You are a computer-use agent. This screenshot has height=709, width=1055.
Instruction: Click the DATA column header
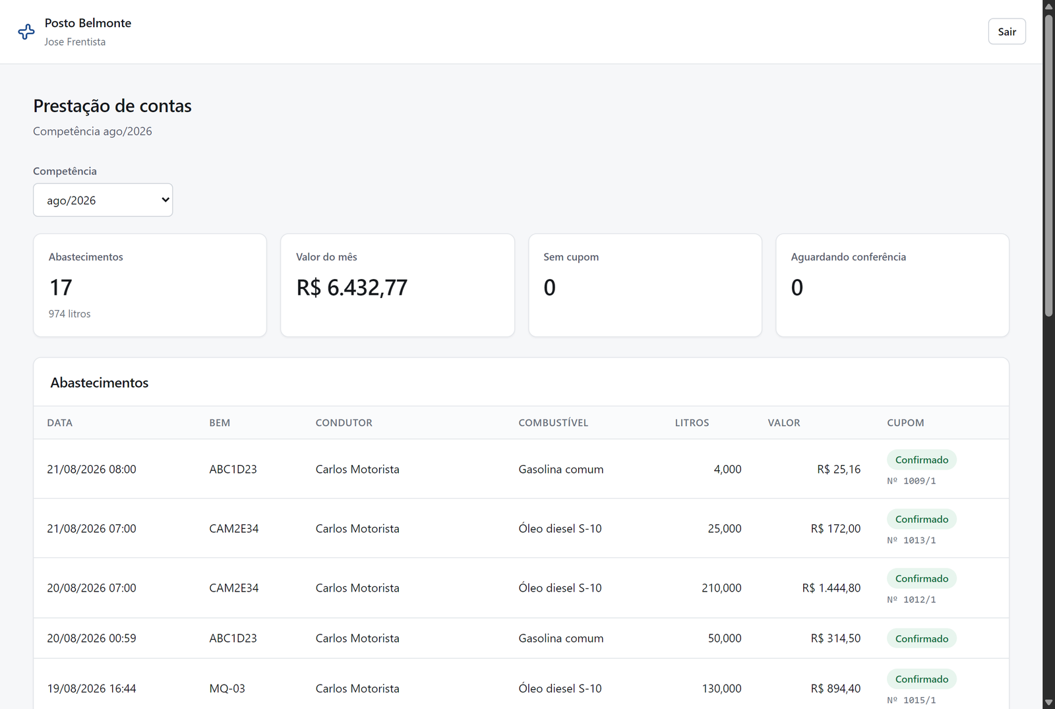60,423
